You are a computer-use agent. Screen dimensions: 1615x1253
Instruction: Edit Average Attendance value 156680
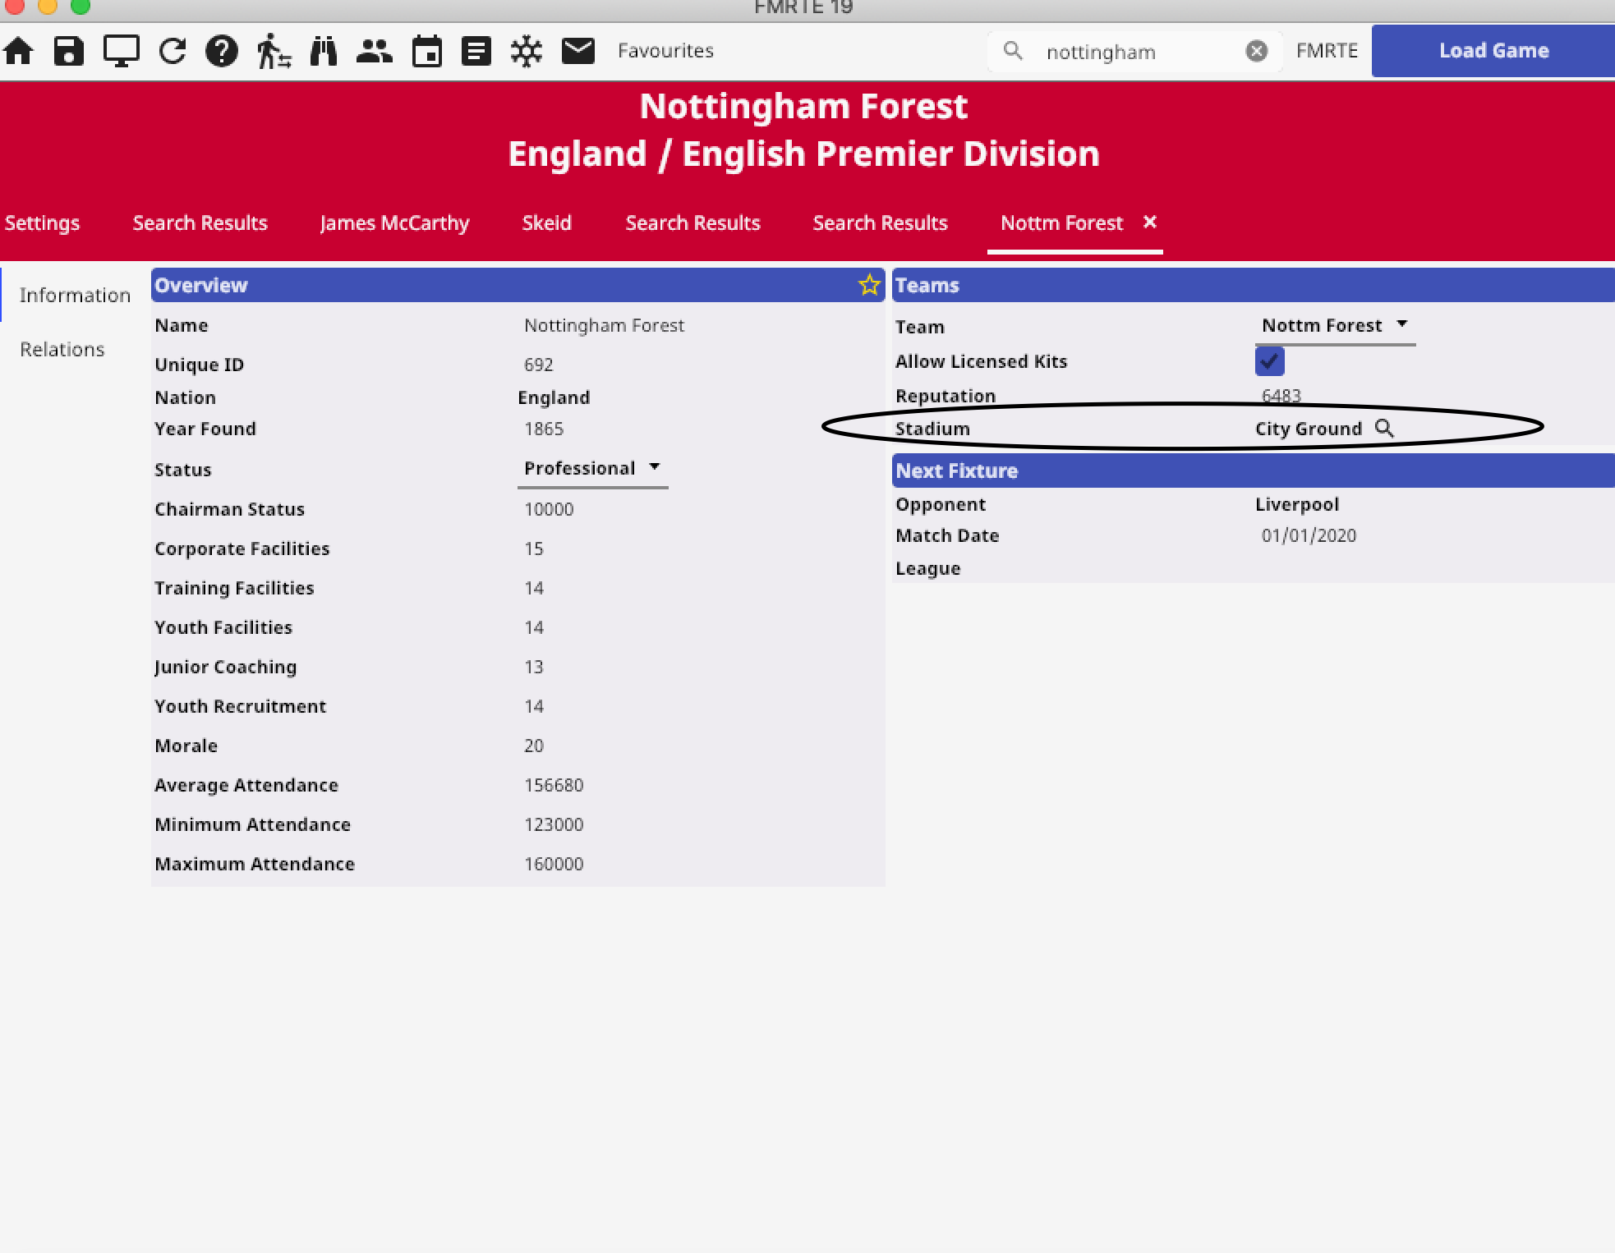(x=554, y=785)
